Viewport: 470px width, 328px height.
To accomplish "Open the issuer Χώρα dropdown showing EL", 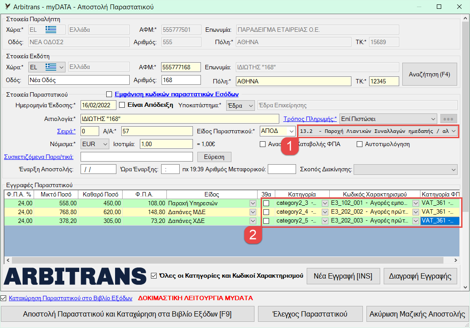I will (x=47, y=67).
